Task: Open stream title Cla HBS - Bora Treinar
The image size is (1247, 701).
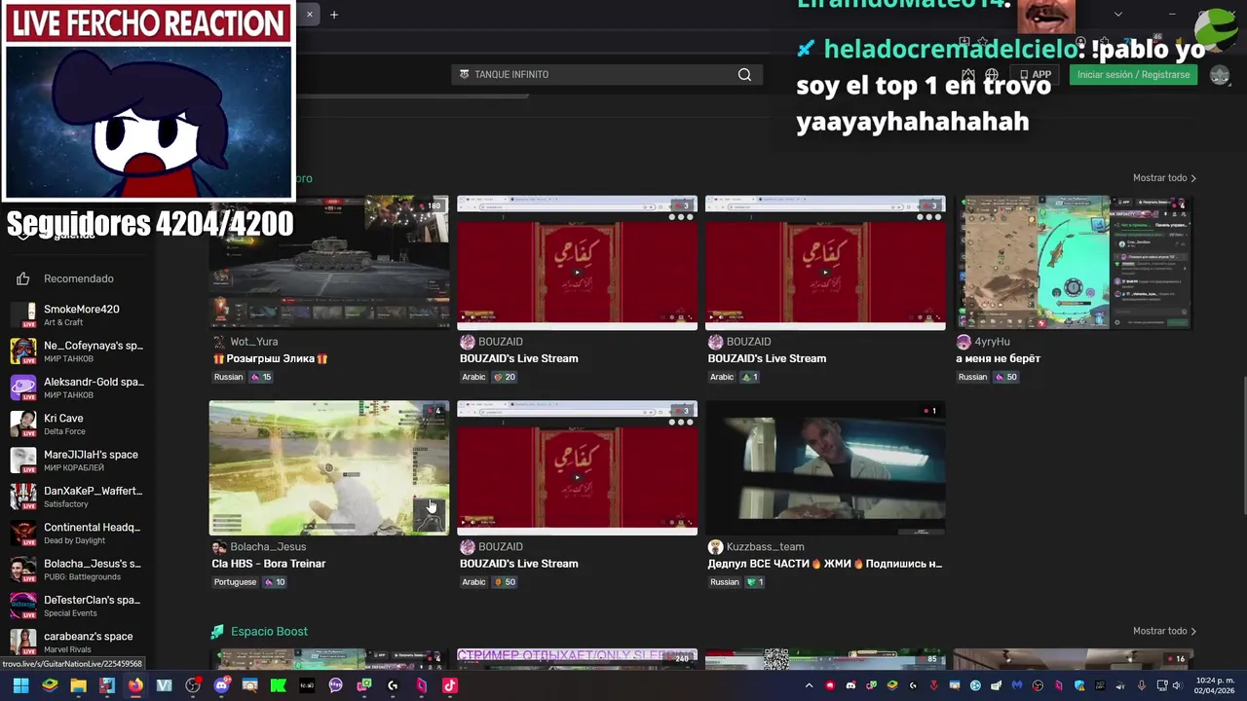Action: point(269,564)
